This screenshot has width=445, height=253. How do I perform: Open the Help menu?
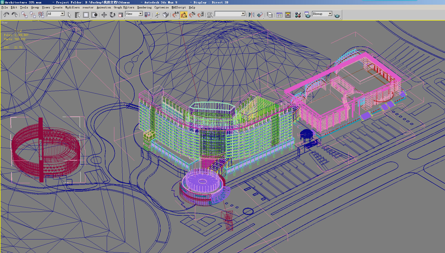pyautogui.click(x=192, y=7)
